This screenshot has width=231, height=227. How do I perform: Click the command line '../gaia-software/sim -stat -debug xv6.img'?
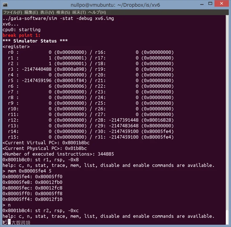pos(58,18)
